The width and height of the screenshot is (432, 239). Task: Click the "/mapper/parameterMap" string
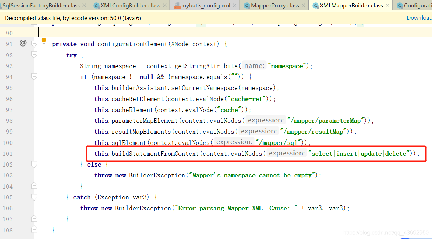click(325, 121)
